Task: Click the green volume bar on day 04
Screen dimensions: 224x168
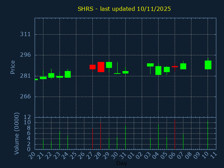Action: coord(158,136)
